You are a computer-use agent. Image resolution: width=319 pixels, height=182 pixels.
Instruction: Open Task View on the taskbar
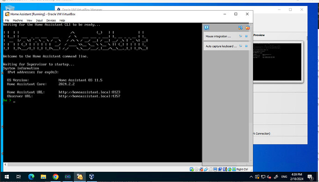click(x=18, y=176)
